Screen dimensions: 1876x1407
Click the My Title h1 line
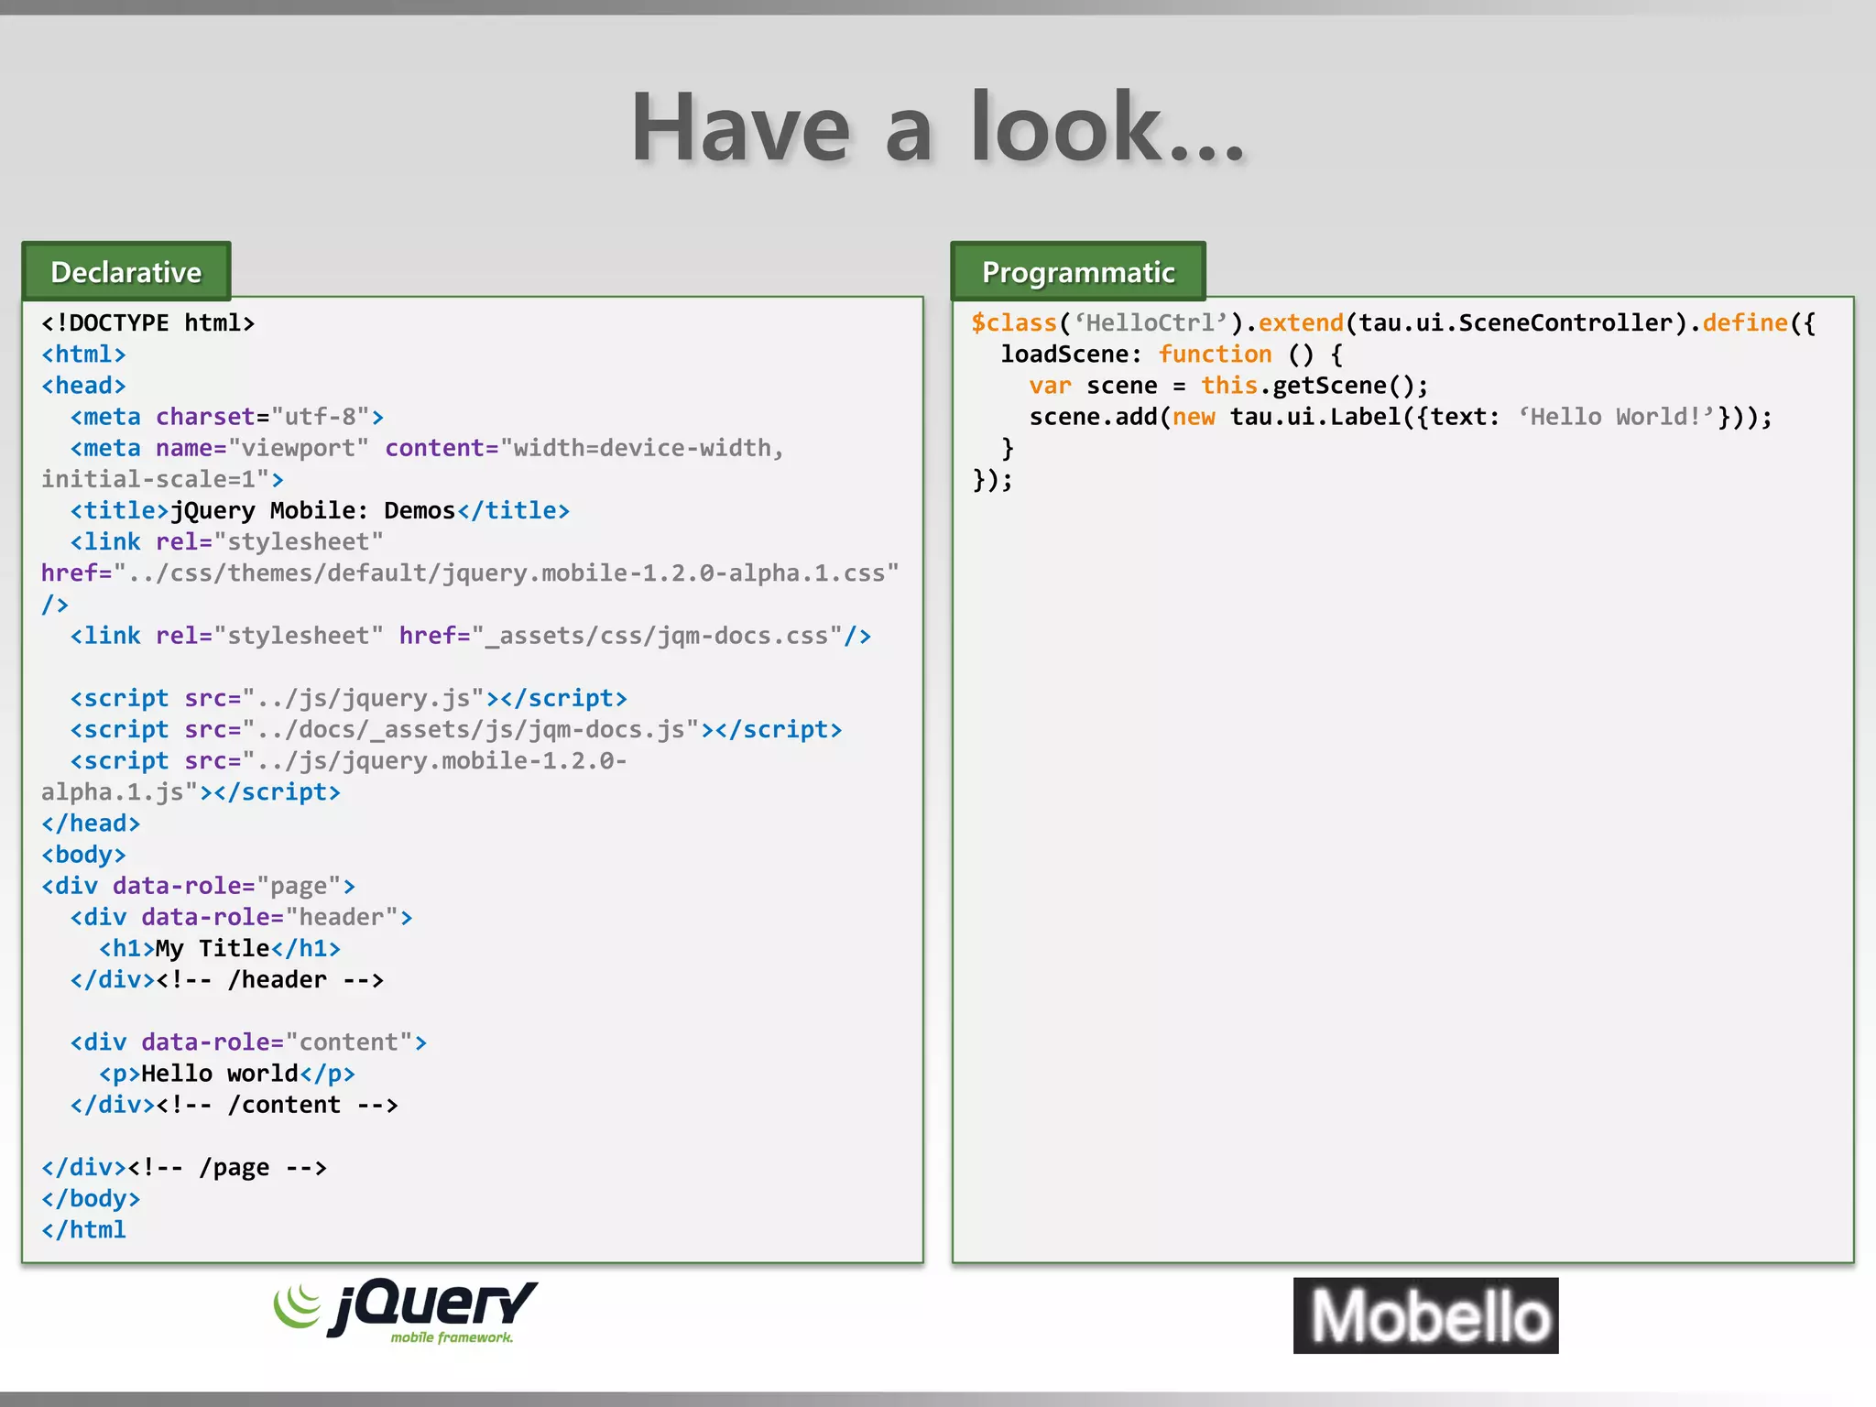click(219, 948)
